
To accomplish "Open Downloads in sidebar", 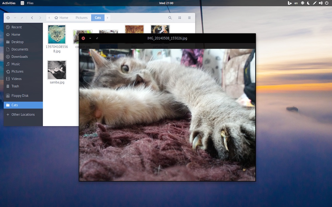I will click(x=23, y=57).
